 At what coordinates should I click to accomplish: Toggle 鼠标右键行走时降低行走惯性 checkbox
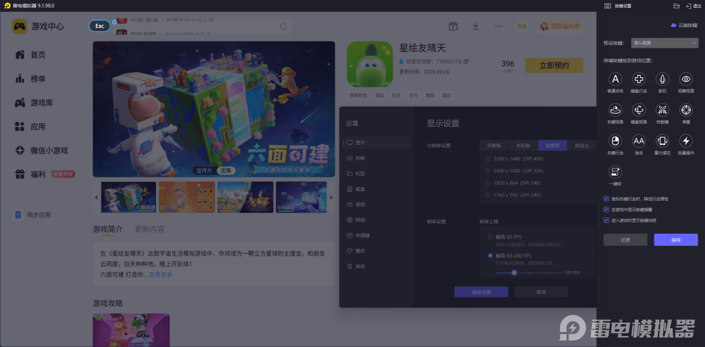point(606,199)
